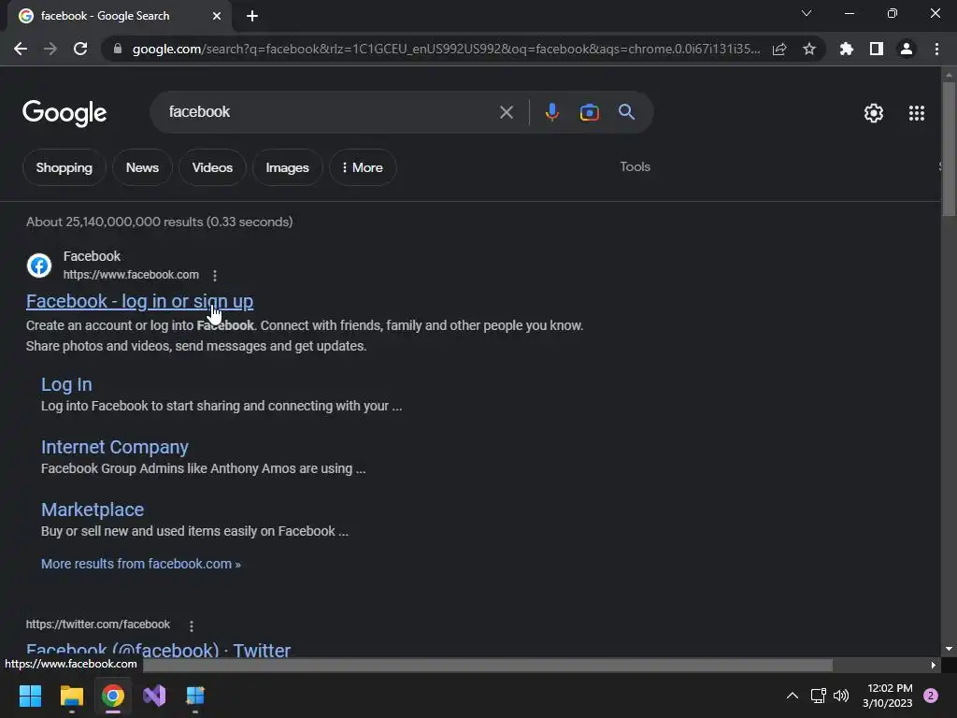The image size is (957, 718).
Task: Open Facebook (@facebook) Twitter result
Action: tap(159, 649)
